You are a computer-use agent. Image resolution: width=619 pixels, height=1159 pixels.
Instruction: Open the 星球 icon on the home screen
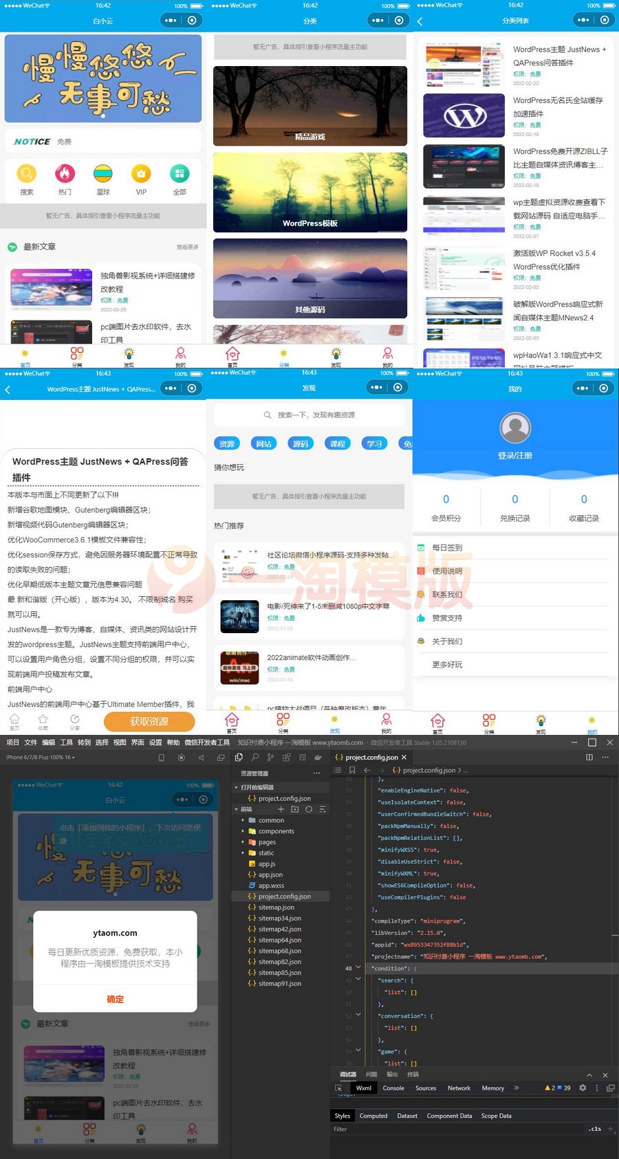pos(103,173)
